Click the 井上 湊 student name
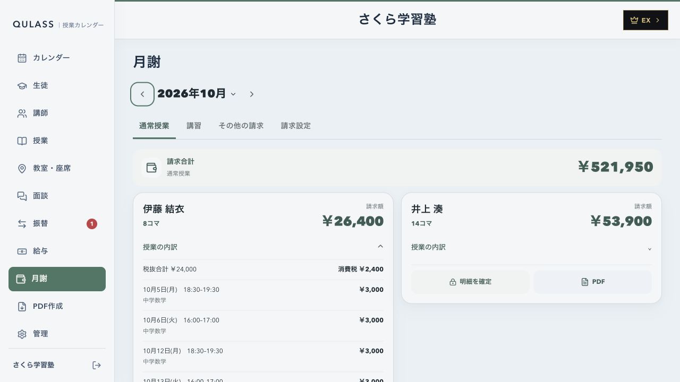Image resolution: width=680 pixels, height=382 pixels. coord(427,209)
